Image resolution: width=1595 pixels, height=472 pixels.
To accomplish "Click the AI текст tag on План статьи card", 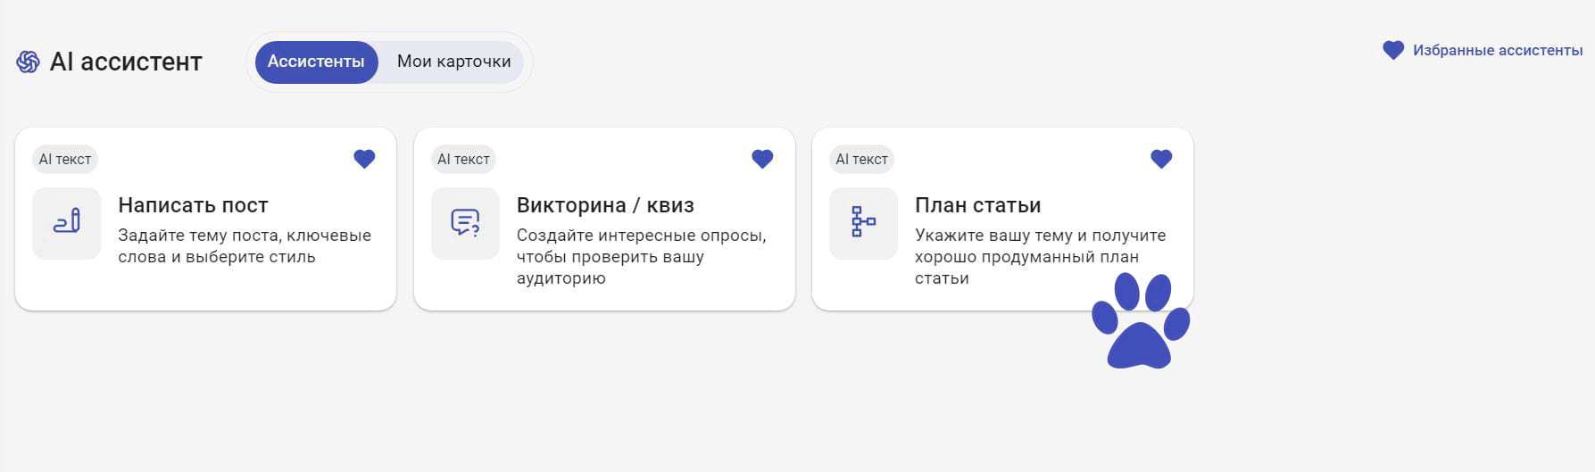I will (x=861, y=159).
